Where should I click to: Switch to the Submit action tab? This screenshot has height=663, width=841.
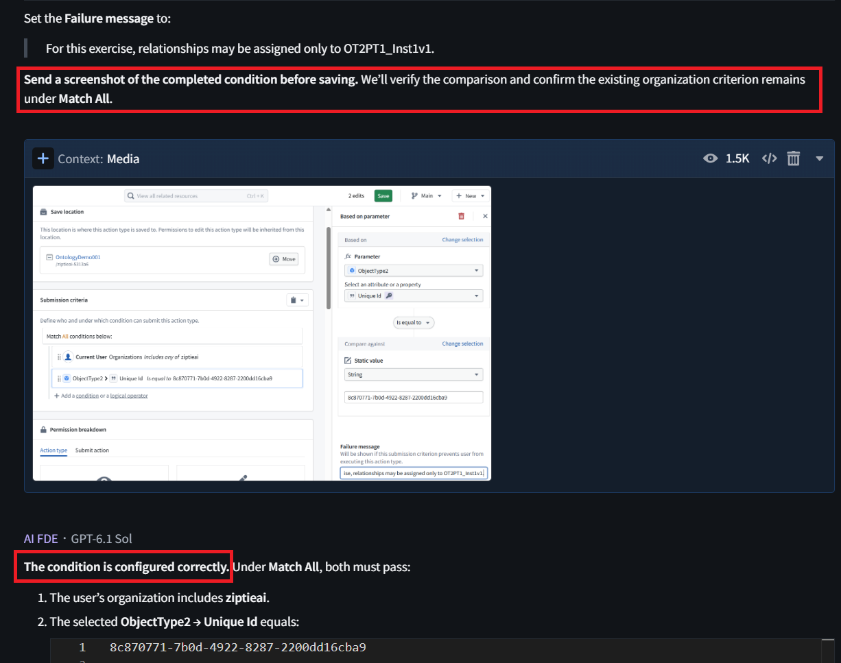(x=92, y=450)
